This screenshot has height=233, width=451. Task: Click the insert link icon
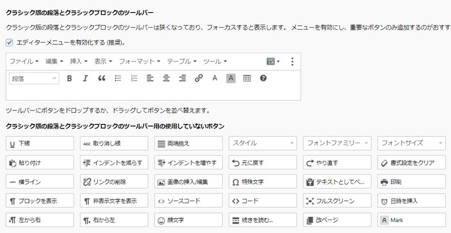click(x=198, y=78)
